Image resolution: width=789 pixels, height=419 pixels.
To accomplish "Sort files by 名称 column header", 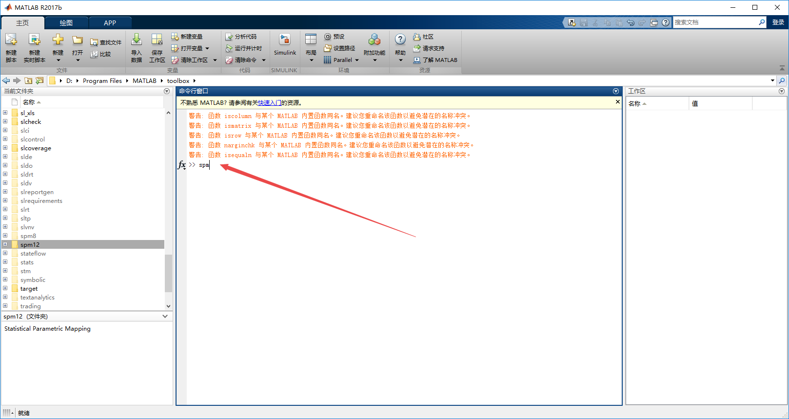I will (92, 102).
